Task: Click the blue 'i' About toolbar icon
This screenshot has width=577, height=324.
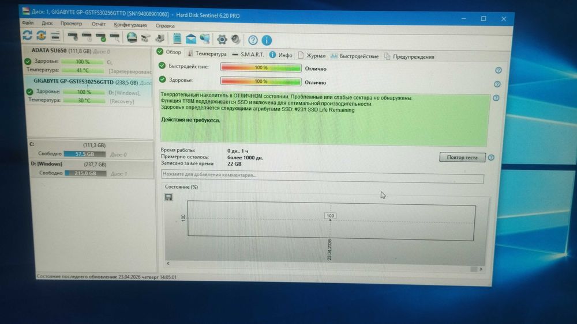Action: tap(267, 40)
